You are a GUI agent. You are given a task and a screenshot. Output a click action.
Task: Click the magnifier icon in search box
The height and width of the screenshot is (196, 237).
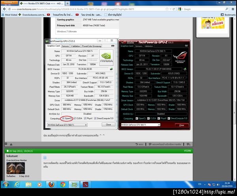227,9
